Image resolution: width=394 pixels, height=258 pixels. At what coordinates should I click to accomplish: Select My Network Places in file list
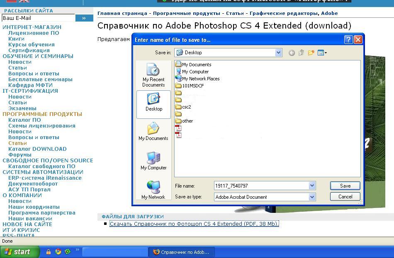tap(197, 79)
